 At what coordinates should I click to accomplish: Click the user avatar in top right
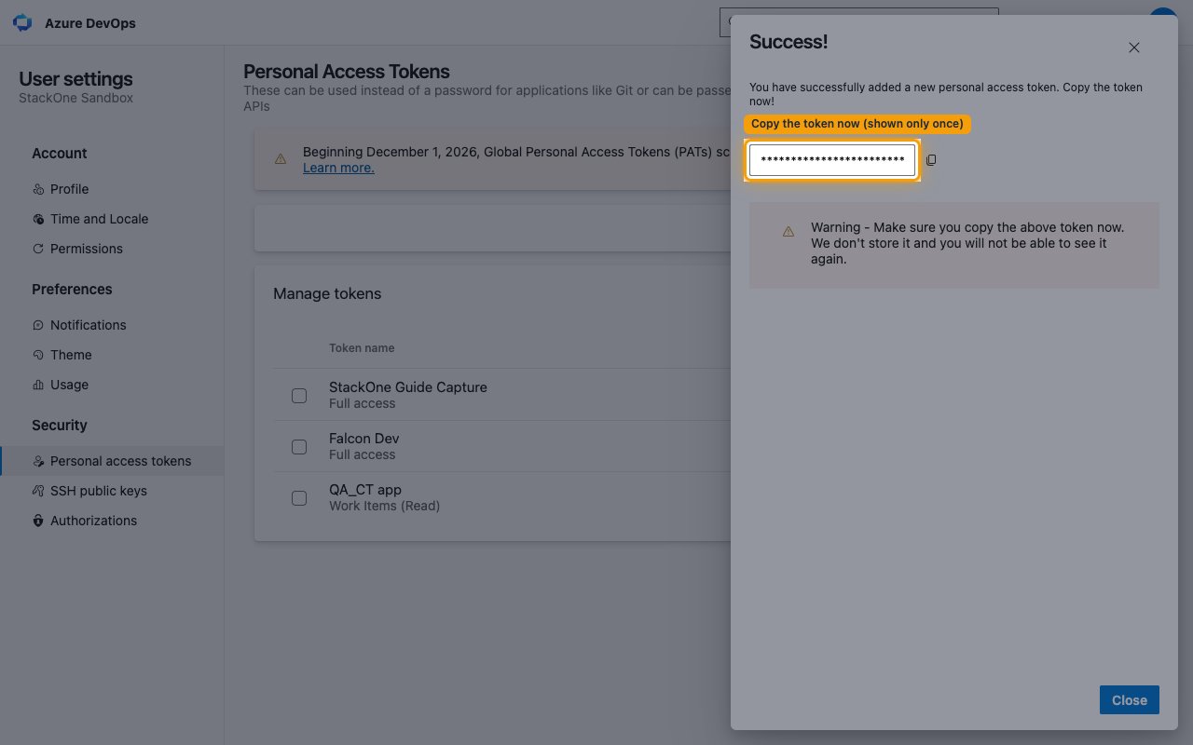1162,13
